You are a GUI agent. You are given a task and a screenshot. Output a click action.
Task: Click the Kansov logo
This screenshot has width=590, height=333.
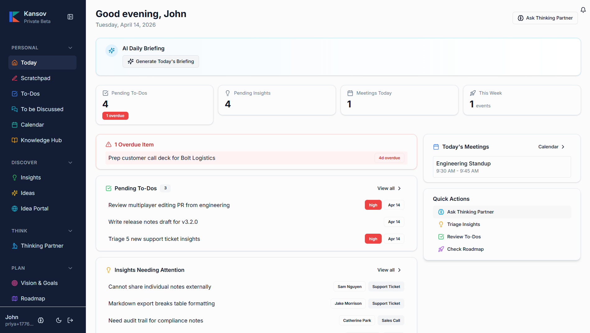click(x=15, y=16)
